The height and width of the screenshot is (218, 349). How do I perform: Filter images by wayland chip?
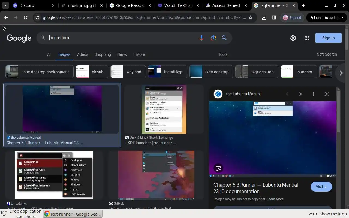(128, 72)
